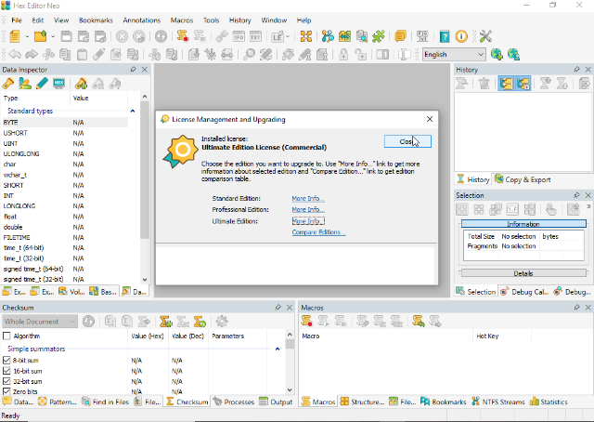Toggle first highlighted History view button
The width and height of the screenshot is (594, 422).
pyautogui.click(x=506, y=83)
